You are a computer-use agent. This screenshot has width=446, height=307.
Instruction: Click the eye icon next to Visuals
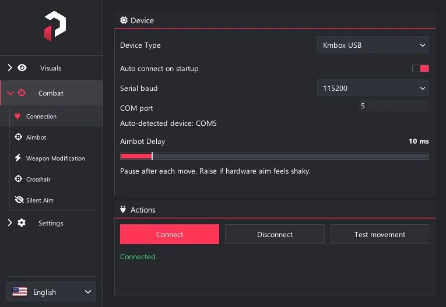tap(22, 68)
